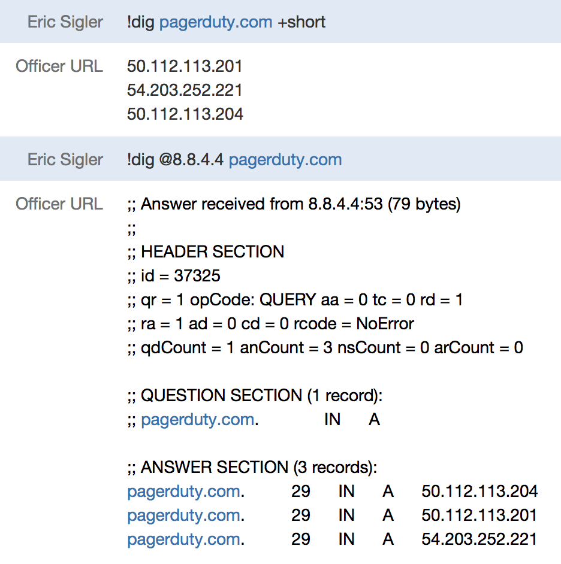Click Eric Sigler's name beside the @8.8.4.4 command
Image resolution: width=561 pixels, height=564 pixels.
point(65,160)
